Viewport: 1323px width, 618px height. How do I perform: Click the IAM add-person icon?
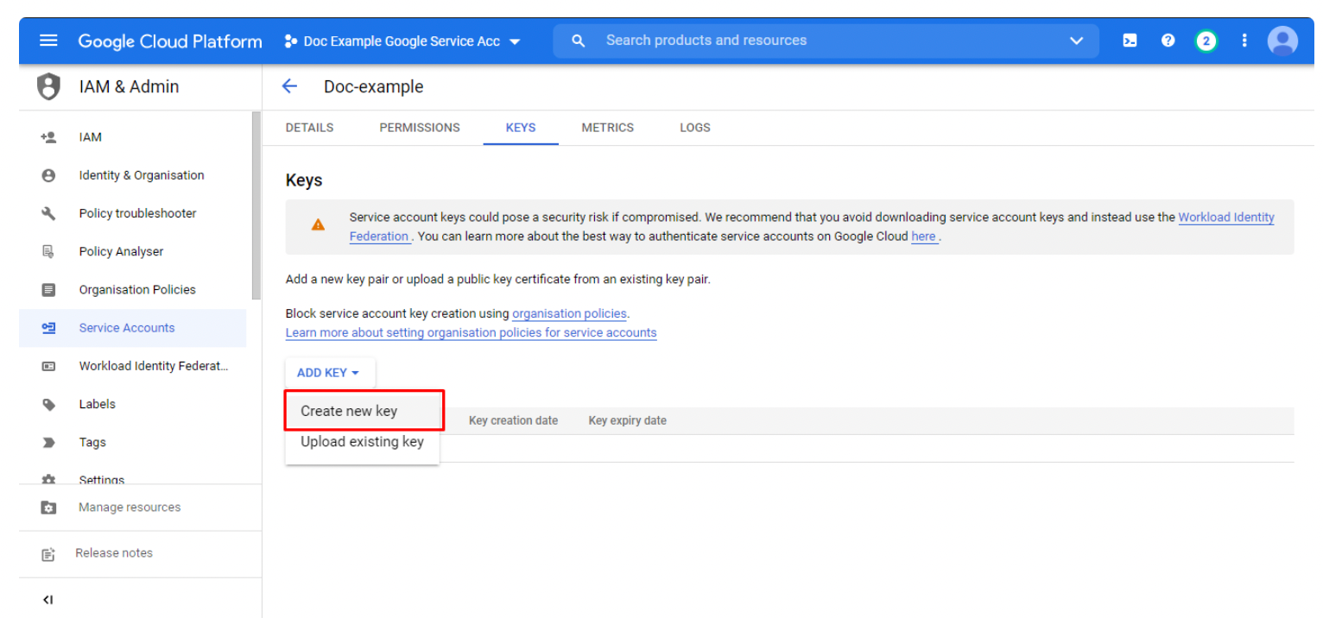pyautogui.click(x=48, y=137)
